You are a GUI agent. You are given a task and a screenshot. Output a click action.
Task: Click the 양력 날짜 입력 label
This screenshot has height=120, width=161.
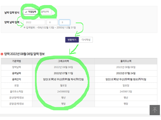pos(12,22)
